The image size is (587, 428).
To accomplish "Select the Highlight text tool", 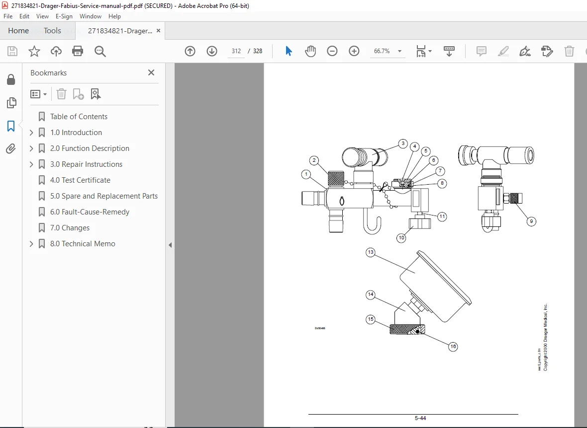I will 503,51.
